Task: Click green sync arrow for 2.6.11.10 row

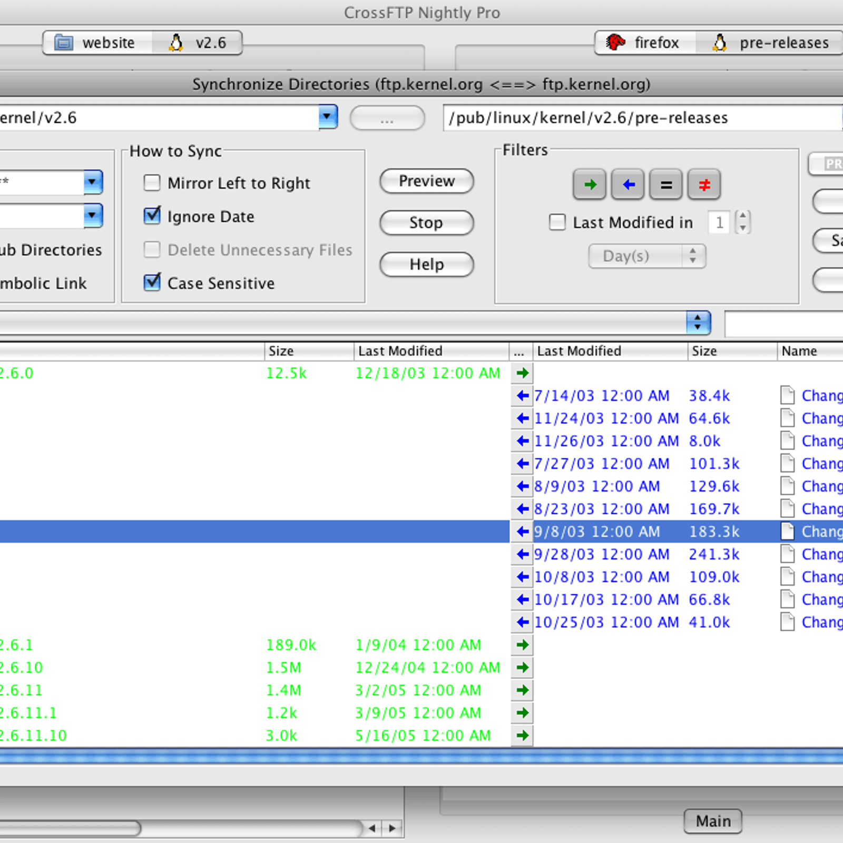Action: tap(522, 736)
